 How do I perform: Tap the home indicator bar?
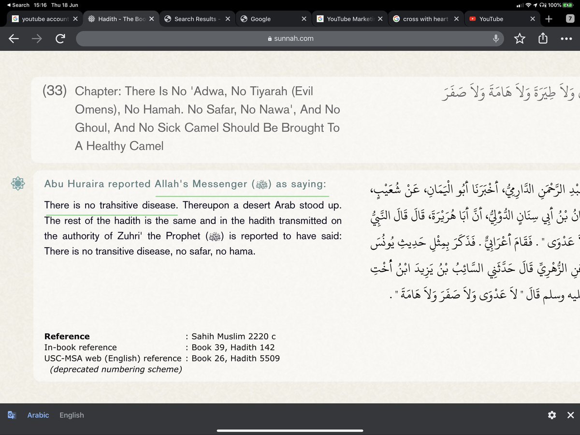(x=290, y=430)
